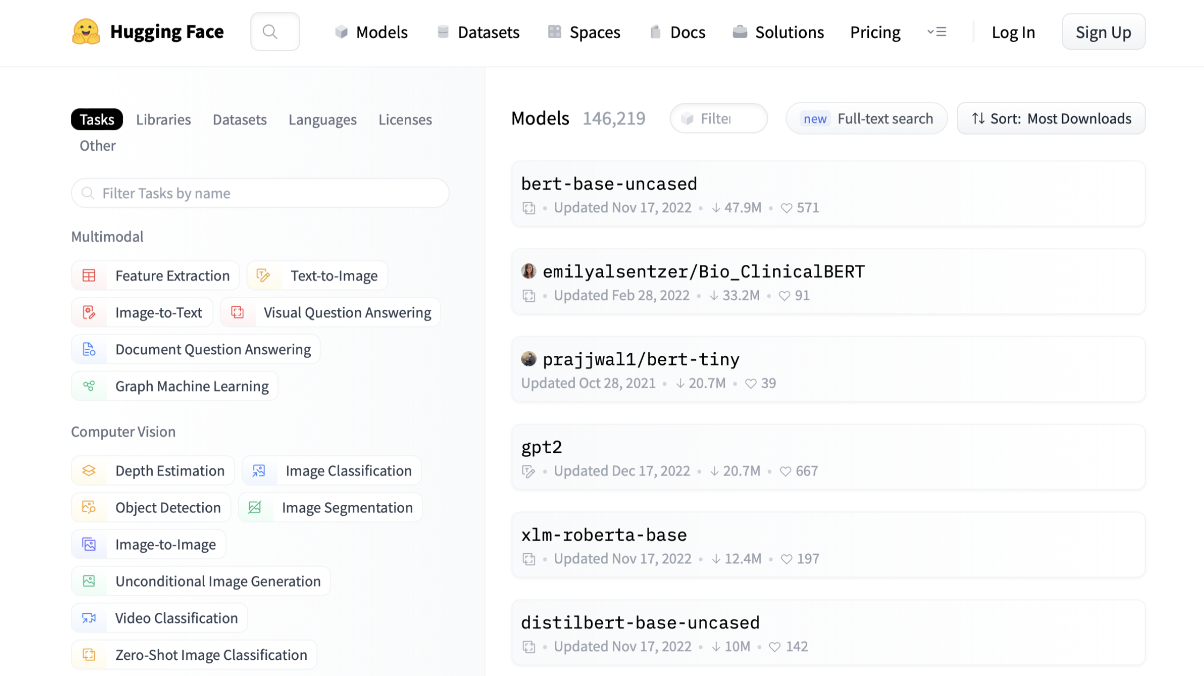Click the Filter Tasks by name field

(260, 193)
